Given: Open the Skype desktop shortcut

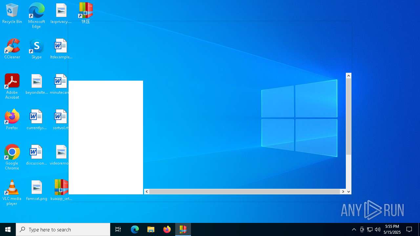Looking at the screenshot, I should coord(36,49).
